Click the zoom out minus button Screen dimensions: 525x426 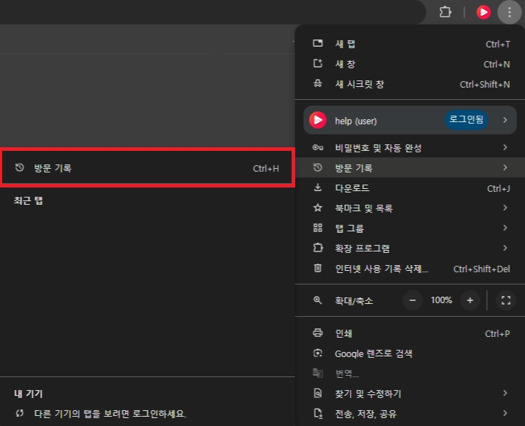tap(412, 300)
